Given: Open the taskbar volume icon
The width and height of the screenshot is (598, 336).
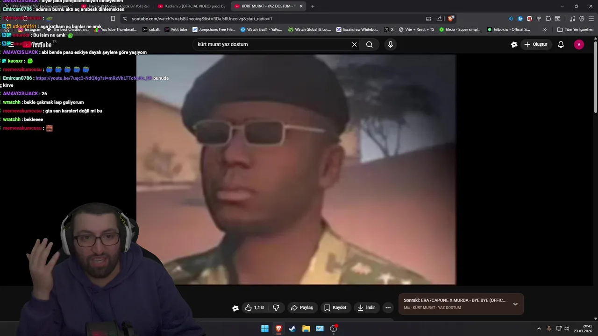Looking at the screenshot, I should pyautogui.click(x=567, y=329).
